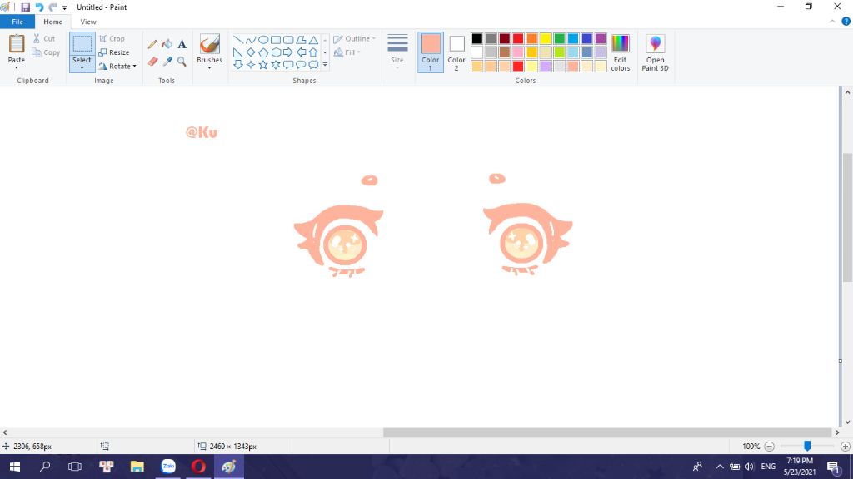Choose the Down arrow shape
853x479 pixels.
point(237,65)
